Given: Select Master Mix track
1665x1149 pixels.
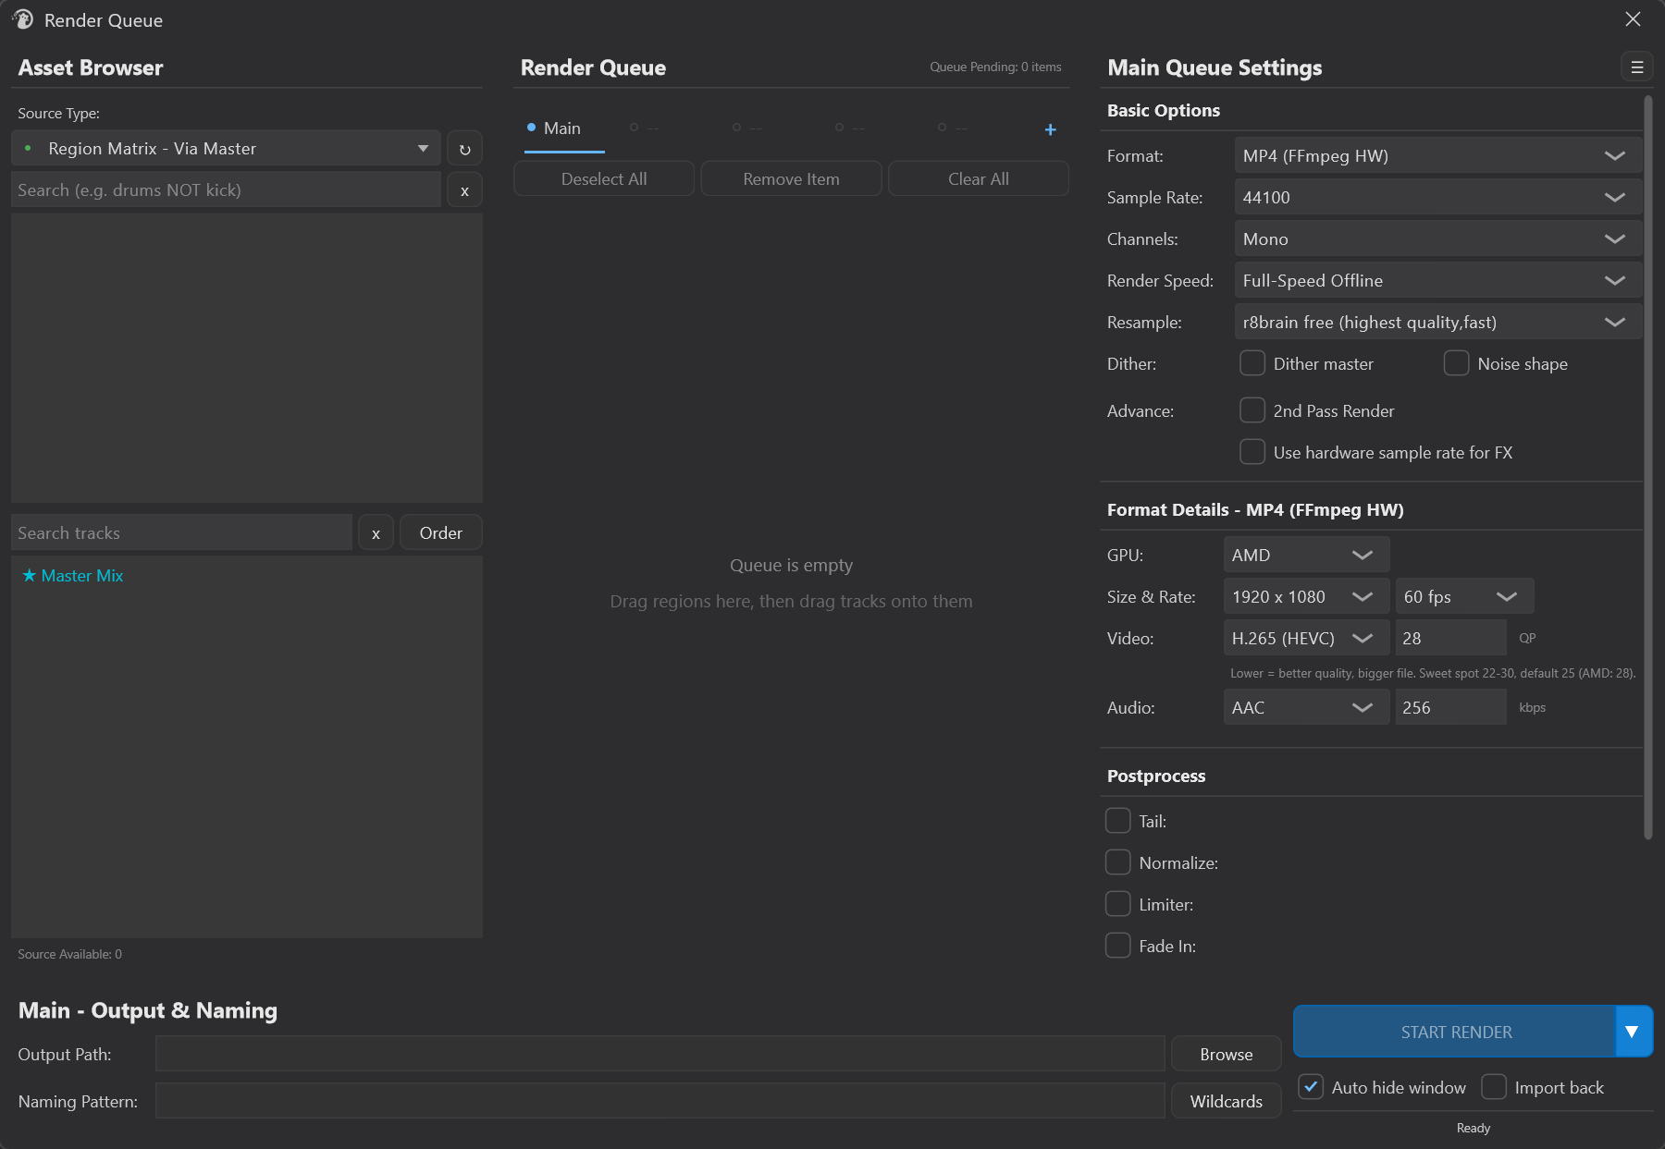Looking at the screenshot, I should [73, 576].
